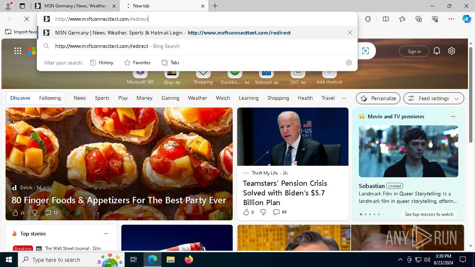Screen dimensions: 475x267
Task: Open the Personalize button
Action: [378, 98]
